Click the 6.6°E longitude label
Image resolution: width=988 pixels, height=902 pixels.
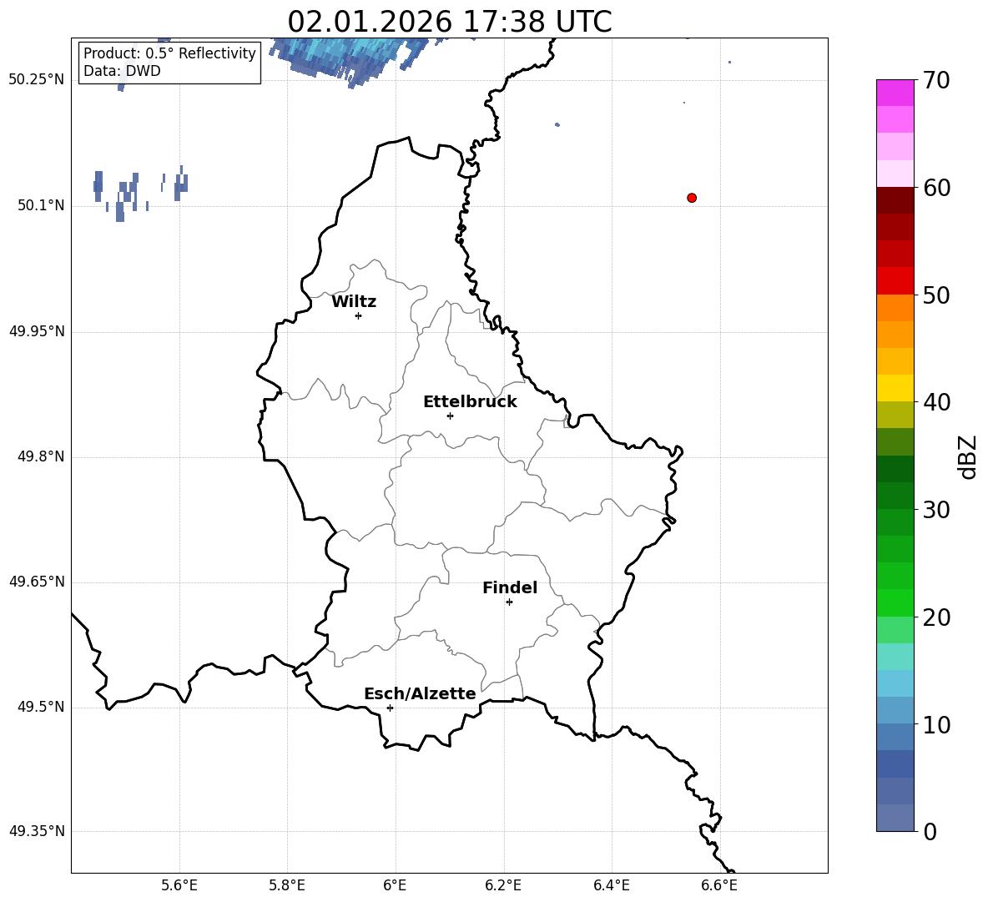click(719, 885)
